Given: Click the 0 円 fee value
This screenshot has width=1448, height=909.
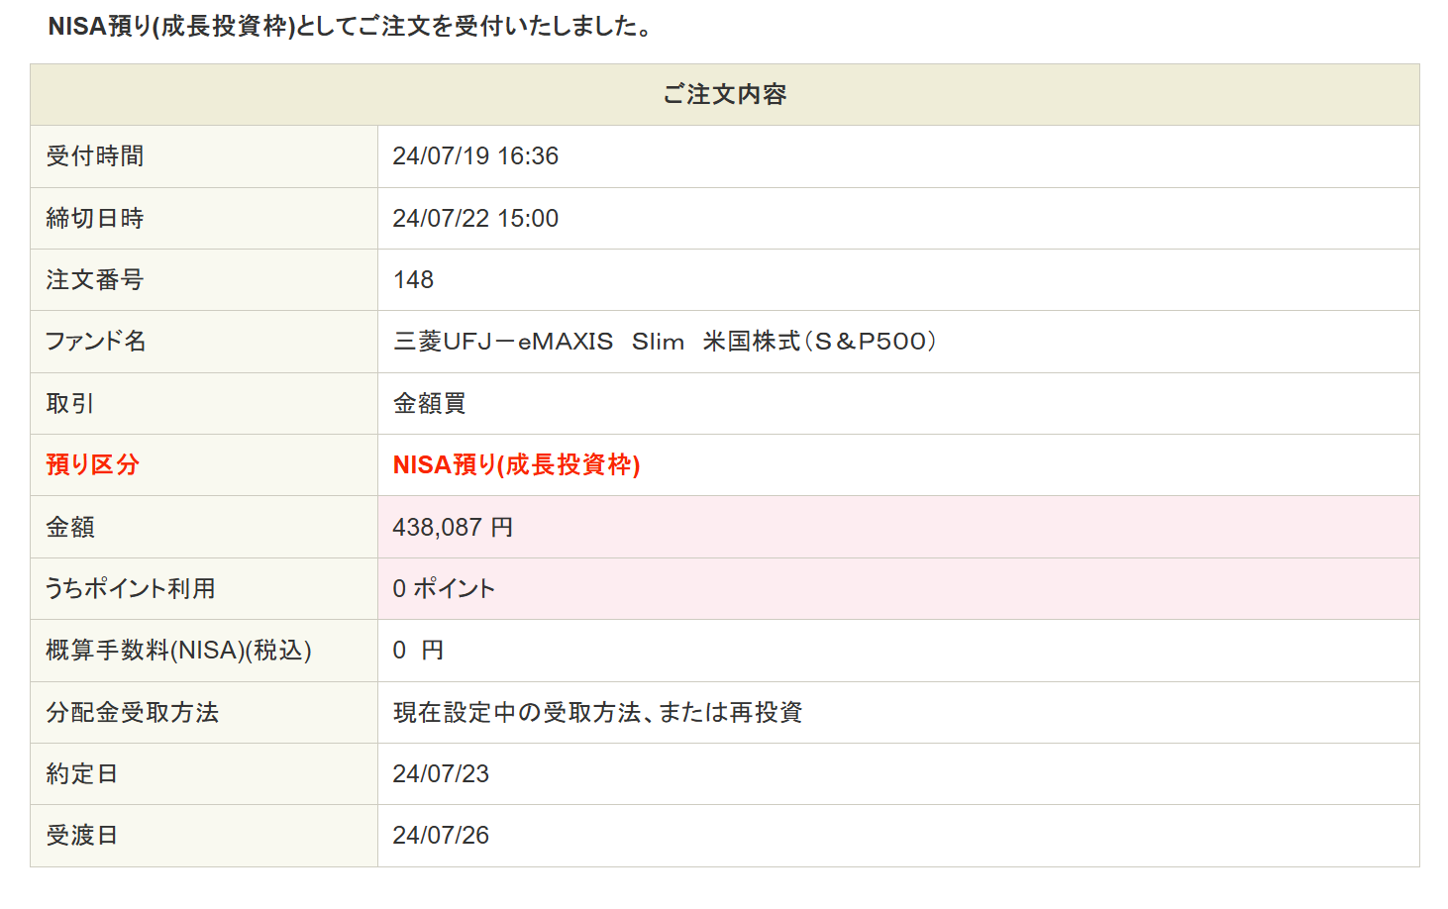Looking at the screenshot, I should tap(418, 651).
